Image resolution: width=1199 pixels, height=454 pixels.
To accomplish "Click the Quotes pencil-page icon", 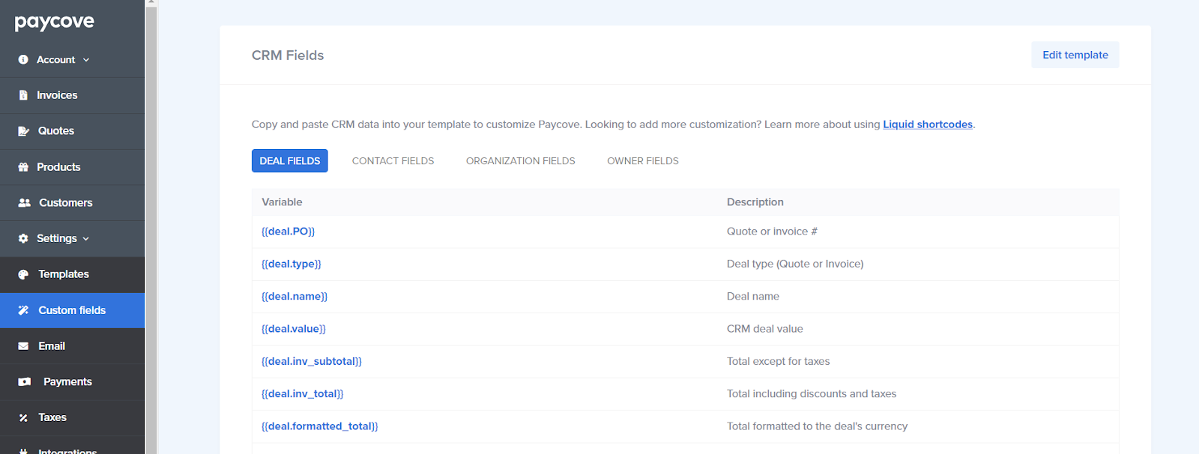I will 23,131.
